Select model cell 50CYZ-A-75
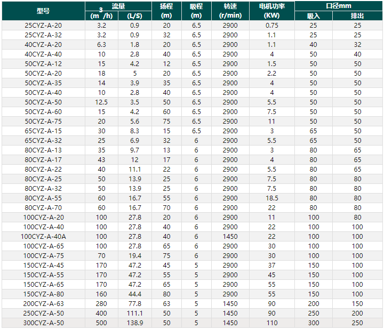Screen dimensions: 384x330 click(43, 121)
